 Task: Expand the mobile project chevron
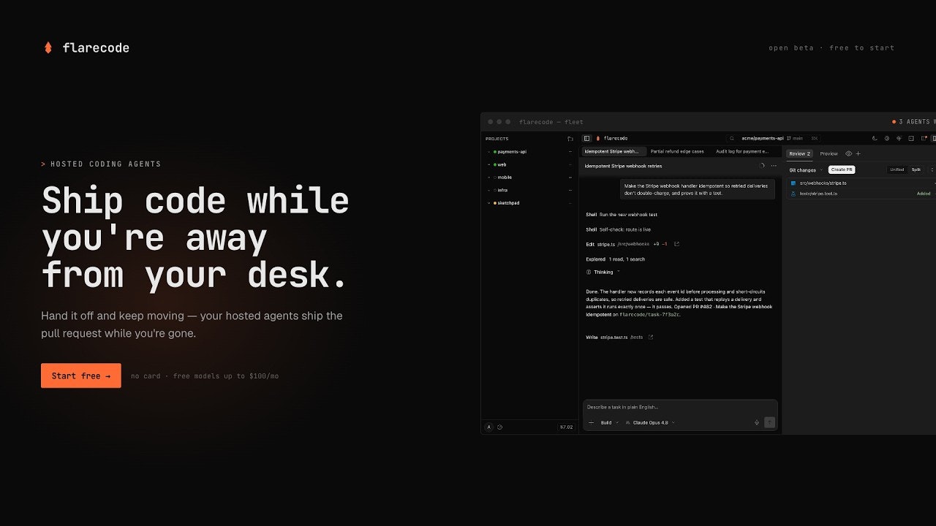pyautogui.click(x=488, y=178)
